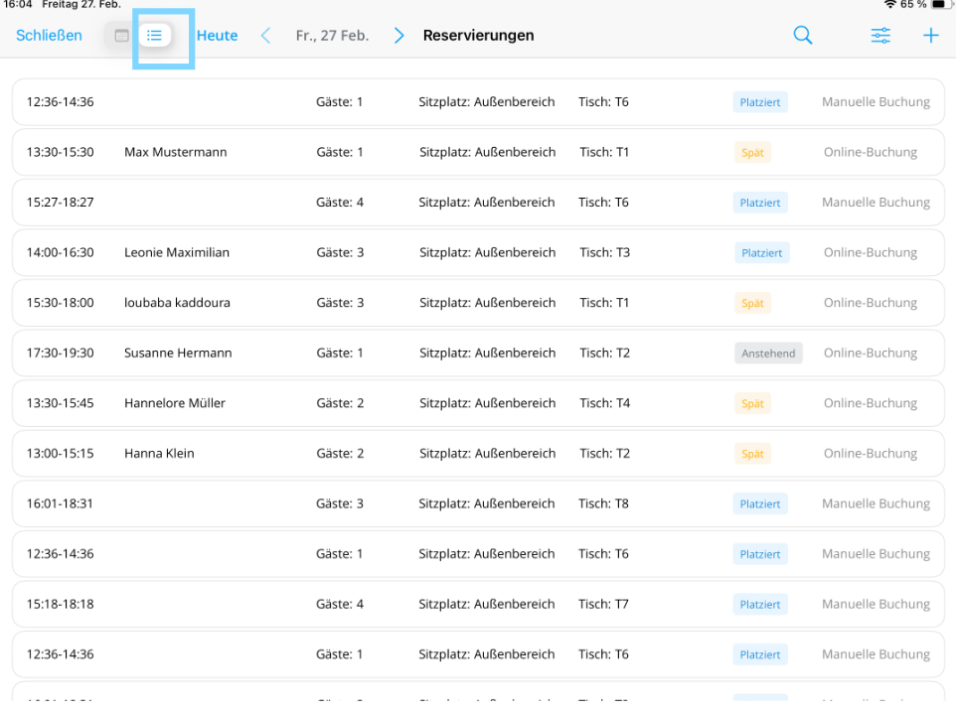Open the reservation search
This screenshot has height=713, width=956.
click(x=802, y=36)
